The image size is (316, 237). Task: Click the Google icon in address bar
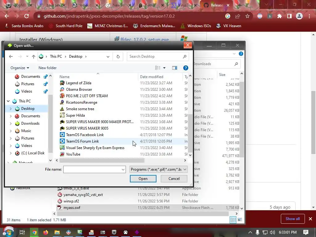(228, 16)
